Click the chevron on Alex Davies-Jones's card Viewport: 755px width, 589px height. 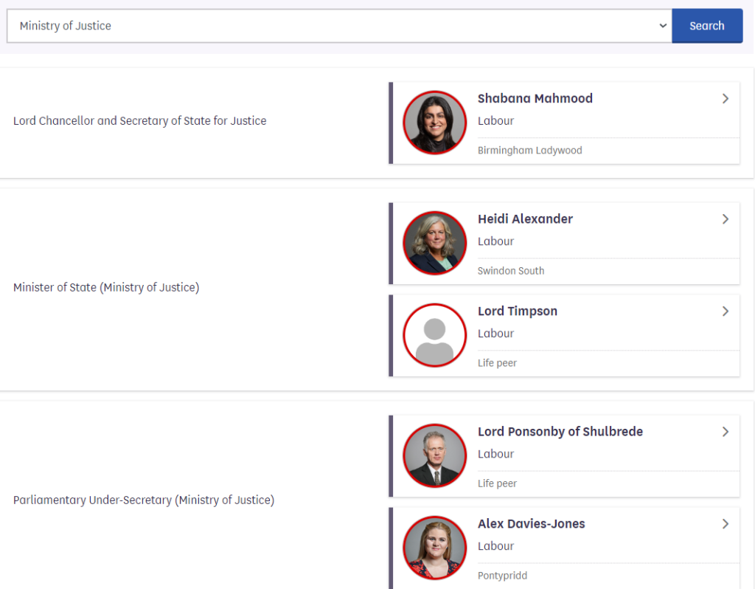726,524
